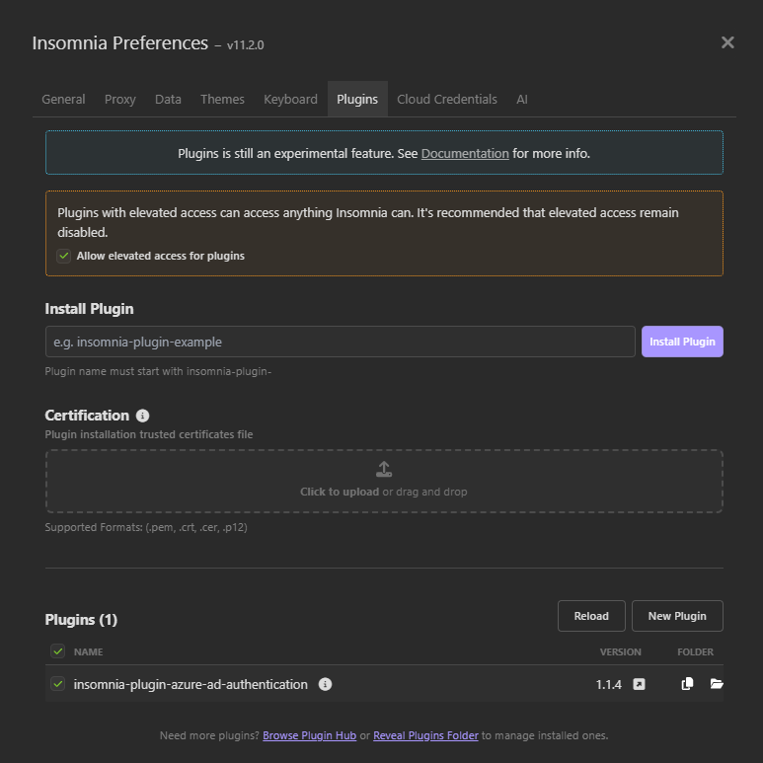Click the VERSION column header
Viewport: 763px width, 763px height.
coord(621,652)
